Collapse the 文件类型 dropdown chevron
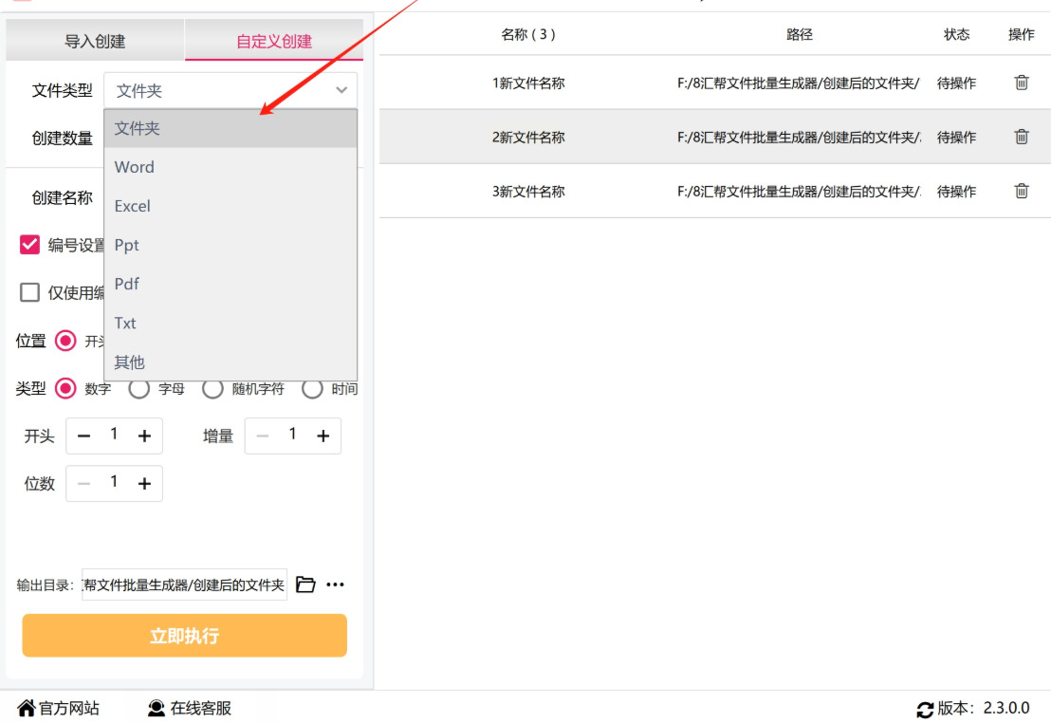The image size is (1051, 723). (x=341, y=90)
